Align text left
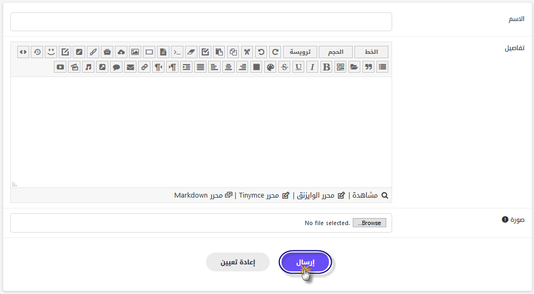The width and height of the screenshot is (534, 294). [x=214, y=67]
